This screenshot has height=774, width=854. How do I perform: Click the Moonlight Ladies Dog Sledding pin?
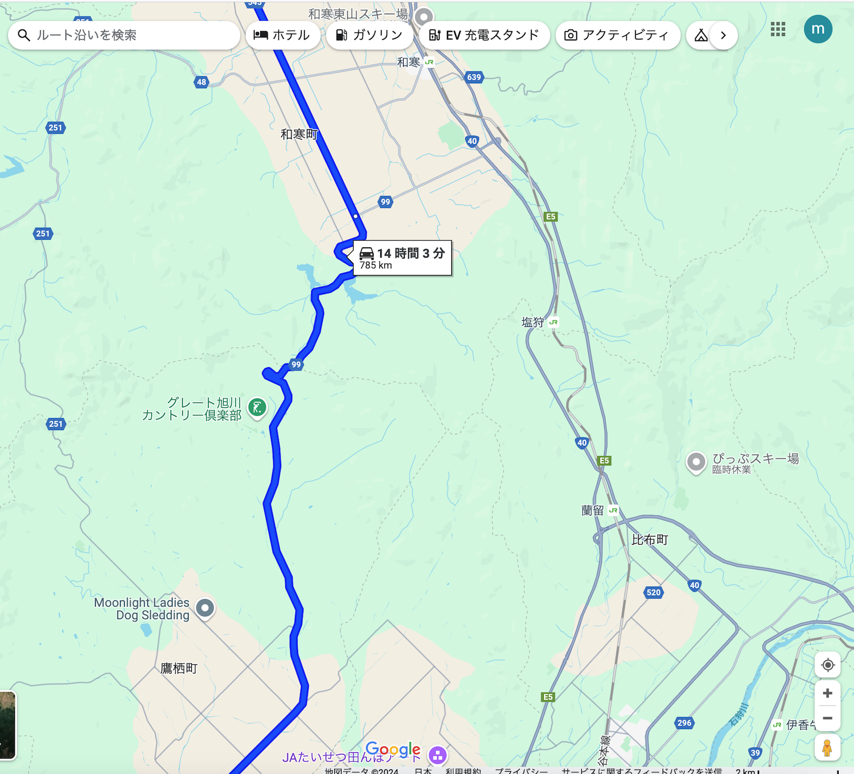pyautogui.click(x=205, y=609)
